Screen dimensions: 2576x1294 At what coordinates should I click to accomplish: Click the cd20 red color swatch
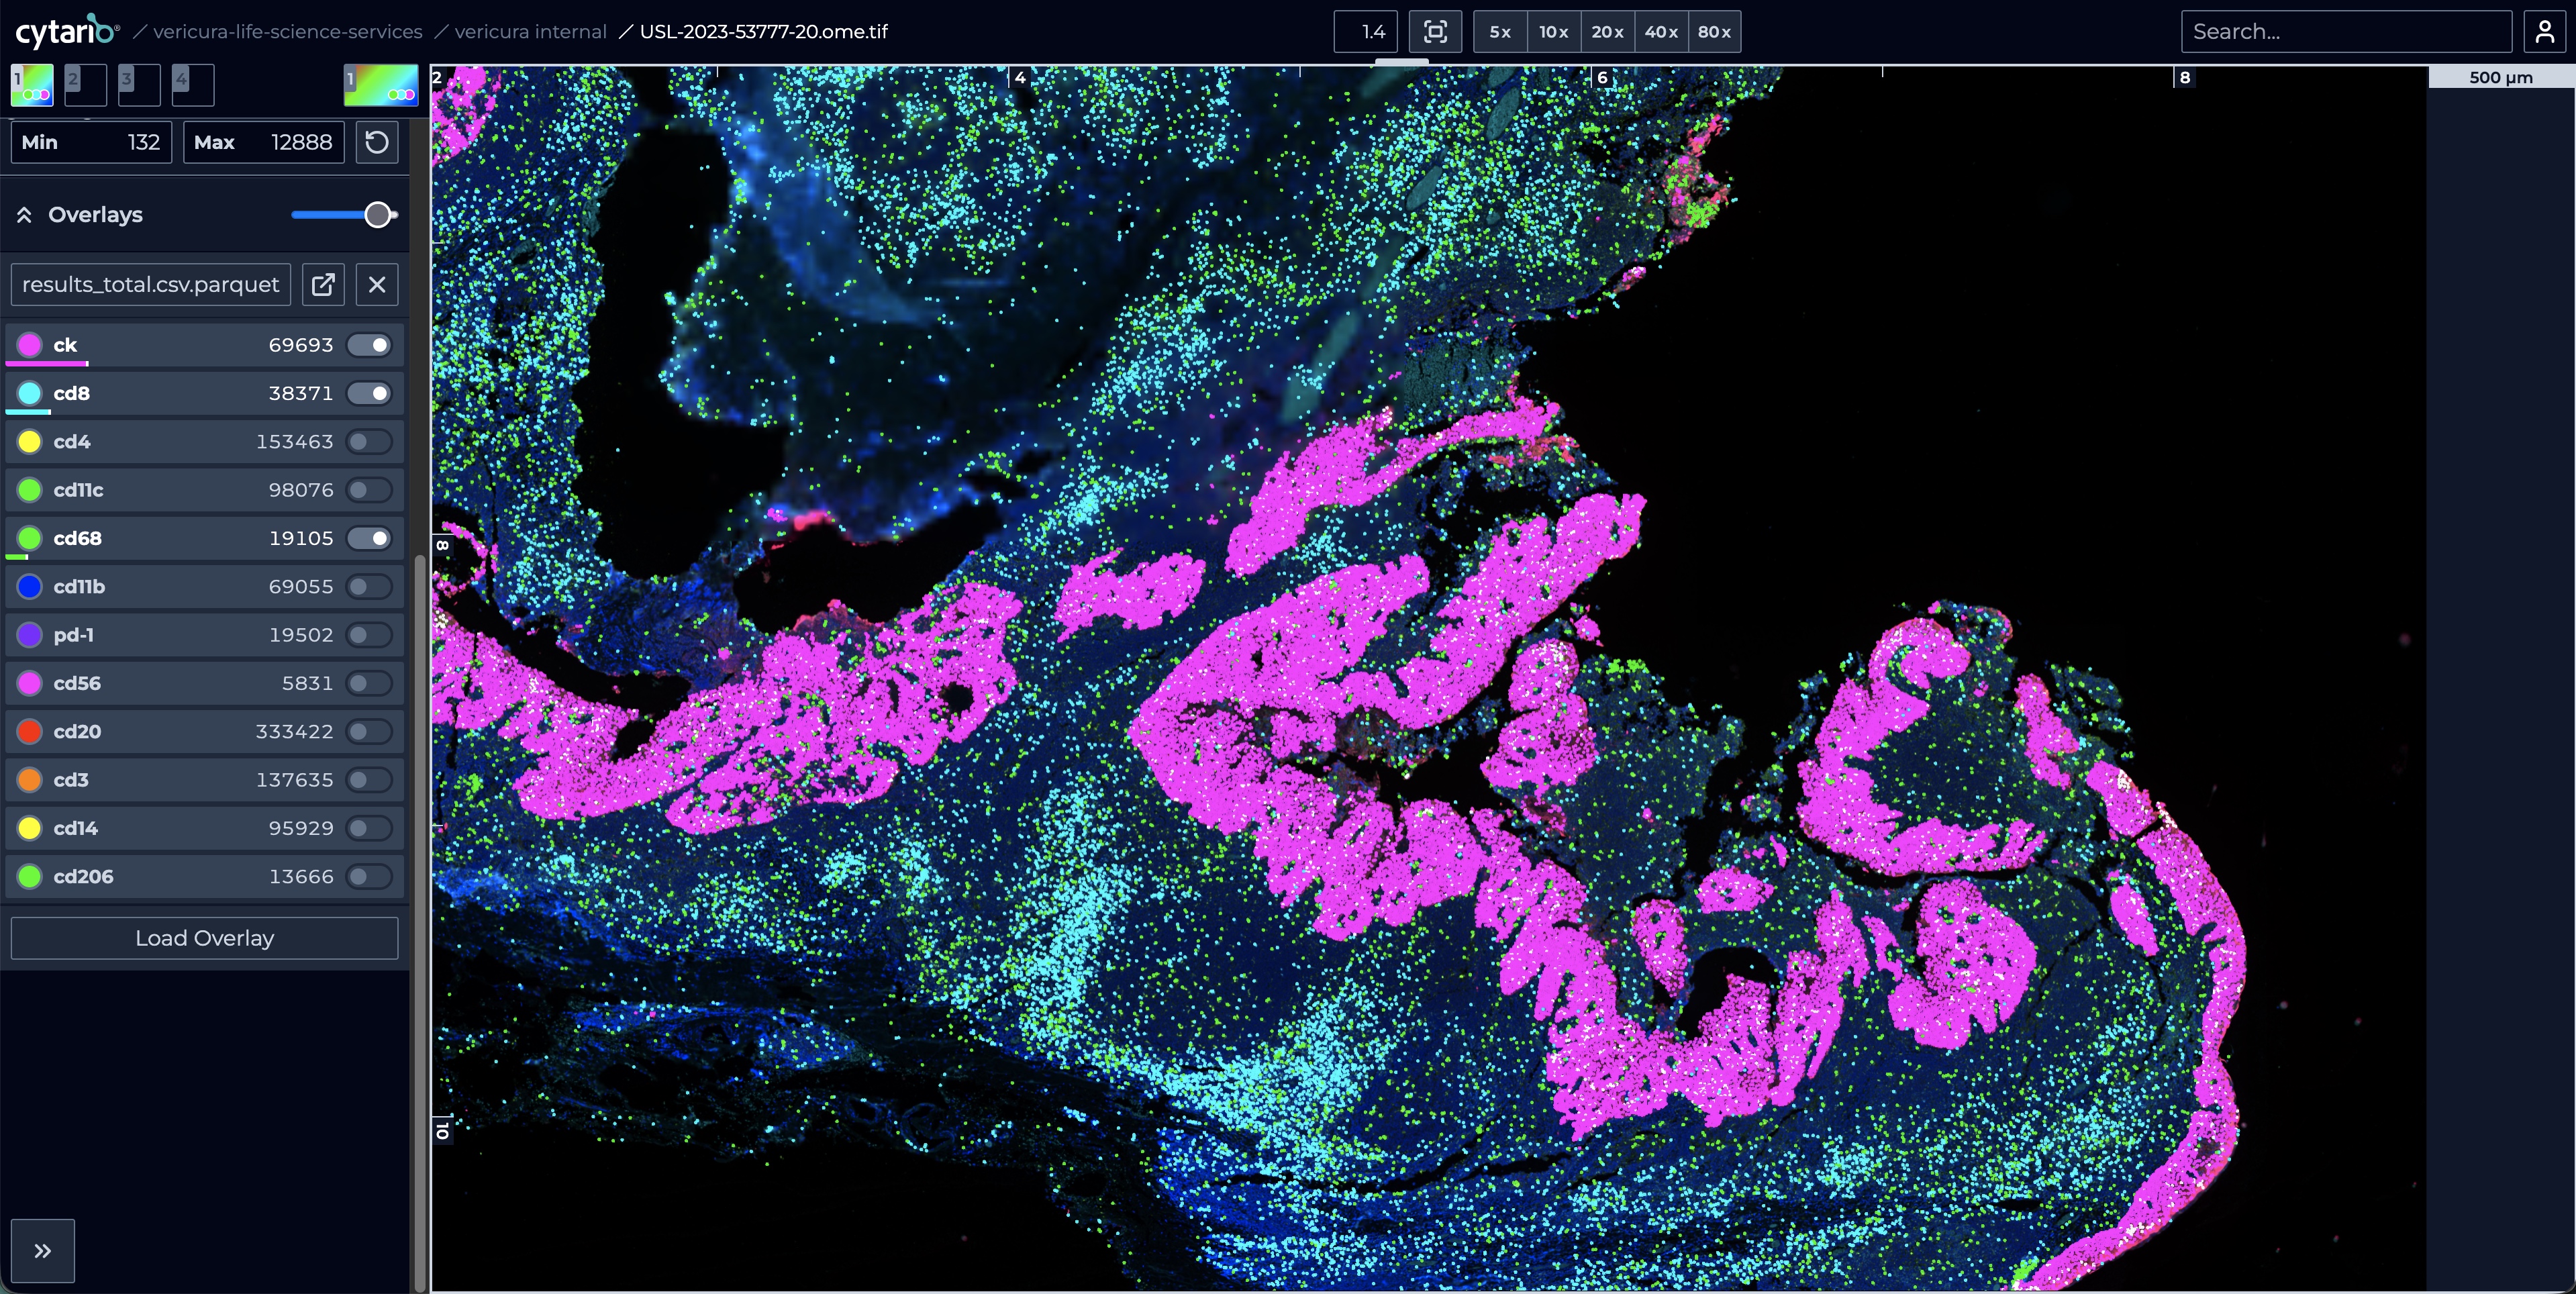(x=29, y=731)
